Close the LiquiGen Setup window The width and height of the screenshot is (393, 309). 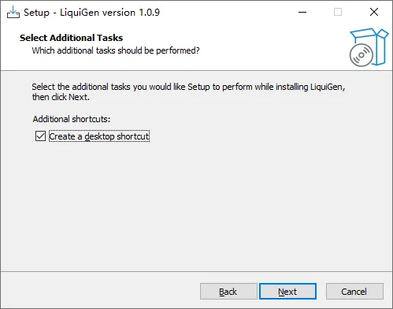374,12
